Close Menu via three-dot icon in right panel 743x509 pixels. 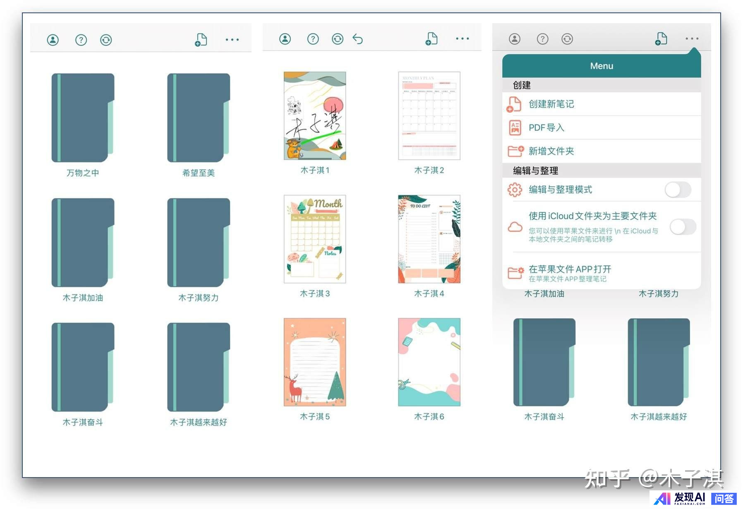(692, 38)
